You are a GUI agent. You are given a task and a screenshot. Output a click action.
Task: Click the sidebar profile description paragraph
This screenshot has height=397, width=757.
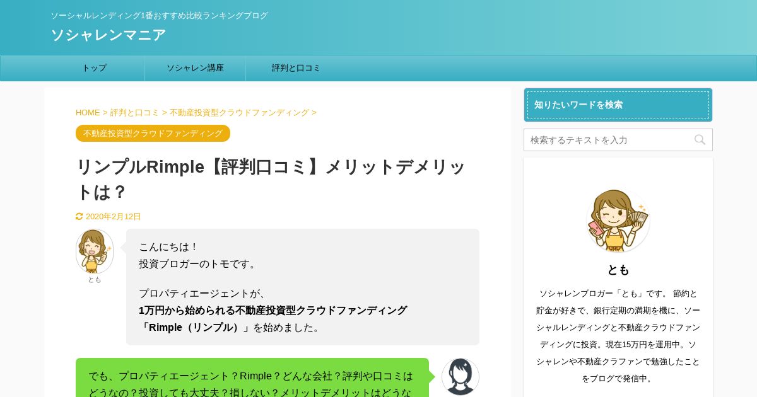[618, 336]
